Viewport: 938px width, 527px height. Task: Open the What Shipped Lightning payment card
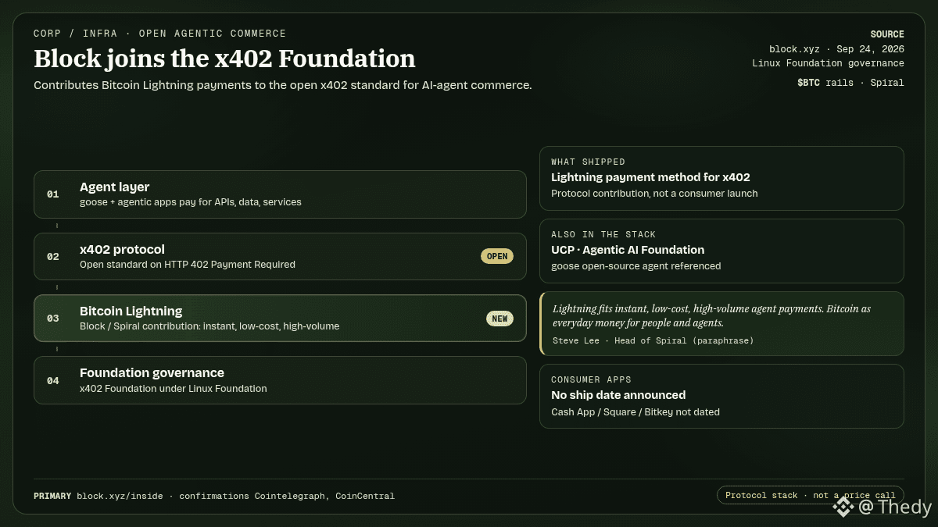[721, 178]
